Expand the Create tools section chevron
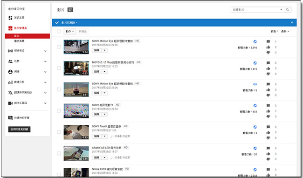Image resolution: width=303 pixels, height=178 pixels. click(45, 103)
